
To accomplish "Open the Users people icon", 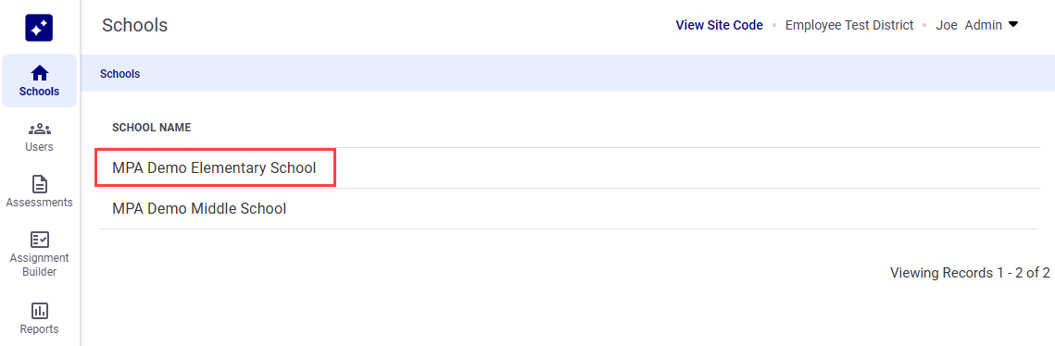I will 40,129.
